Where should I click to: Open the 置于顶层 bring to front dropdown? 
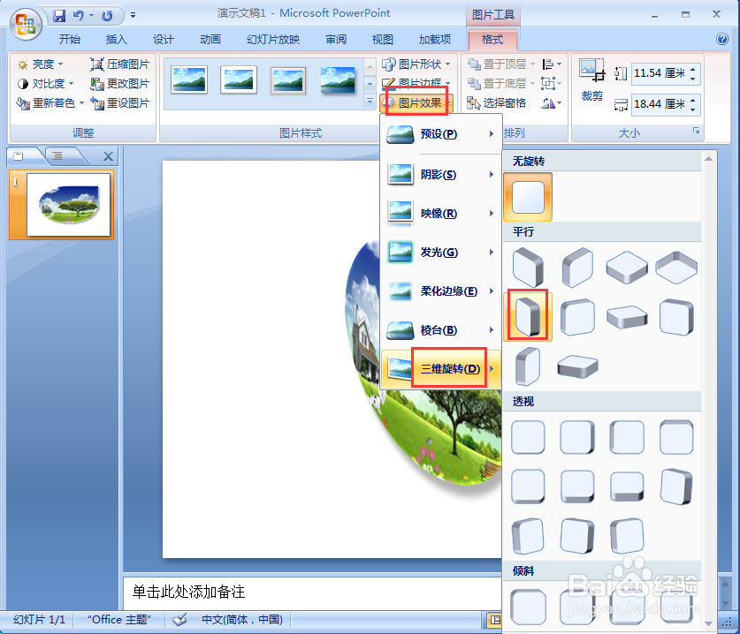pos(501,64)
